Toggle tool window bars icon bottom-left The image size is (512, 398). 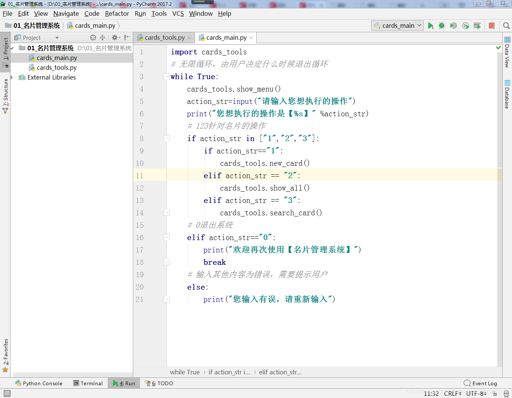[x=7, y=393]
